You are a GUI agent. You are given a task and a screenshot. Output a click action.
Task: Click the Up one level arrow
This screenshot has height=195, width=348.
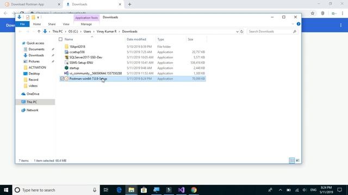pos(39,31)
